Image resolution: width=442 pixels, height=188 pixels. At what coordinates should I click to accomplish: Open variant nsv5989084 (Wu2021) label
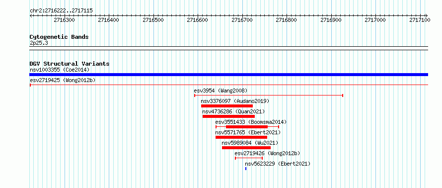250,143
